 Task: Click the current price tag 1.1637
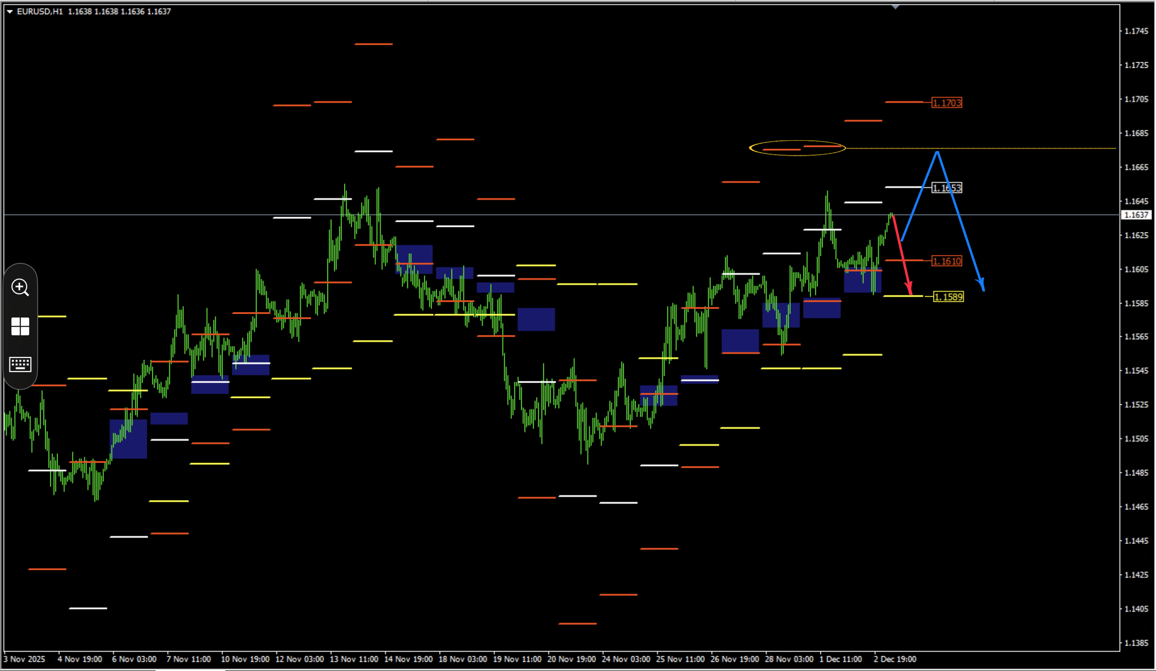coord(1137,215)
